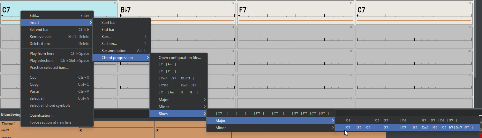Viewport: 482px width, 138px height.
Task: Open Quantization... dialog
Action: tap(42, 115)
